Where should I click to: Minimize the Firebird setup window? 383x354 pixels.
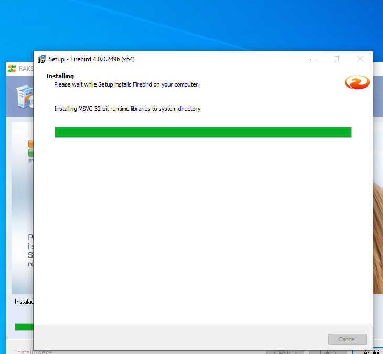click(312, 59)
